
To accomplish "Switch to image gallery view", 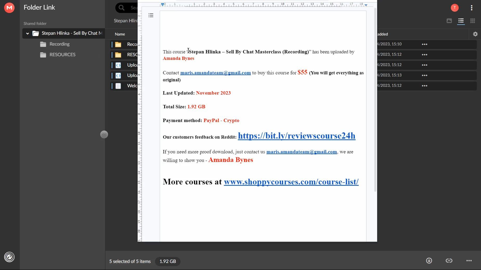I will (x=449, y=21).
